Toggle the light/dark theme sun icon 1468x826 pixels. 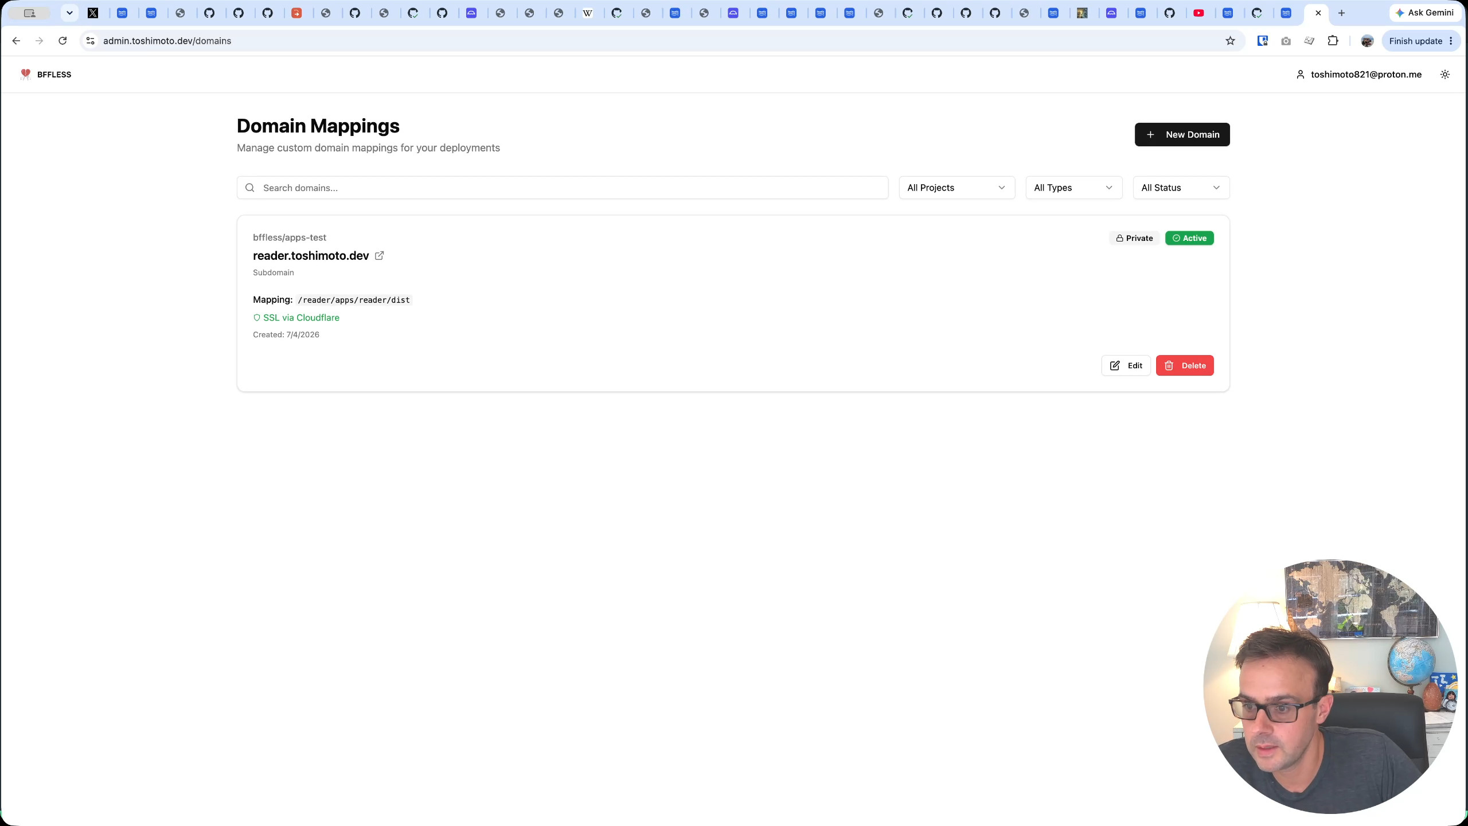pyautogui.click(x=1445, y=75)
